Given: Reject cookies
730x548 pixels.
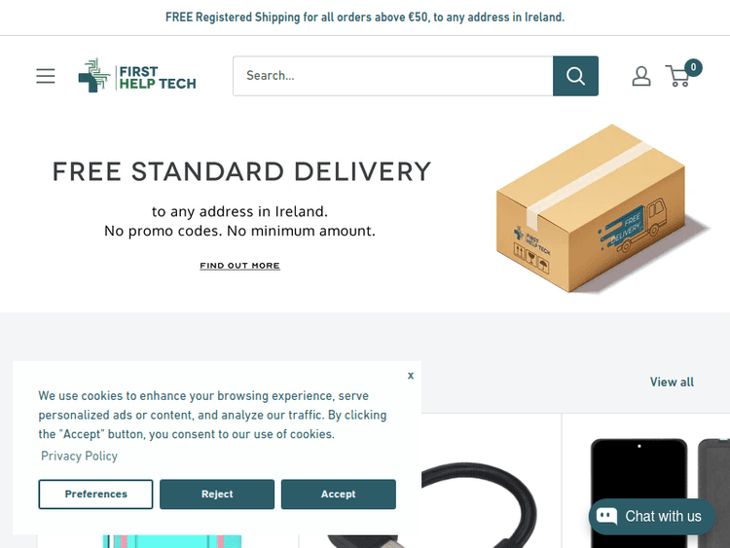Looking at the screenshot, I should [x=217, y=494].
